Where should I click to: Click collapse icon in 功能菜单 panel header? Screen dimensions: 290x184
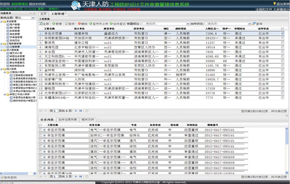click(x=30, y=14)
